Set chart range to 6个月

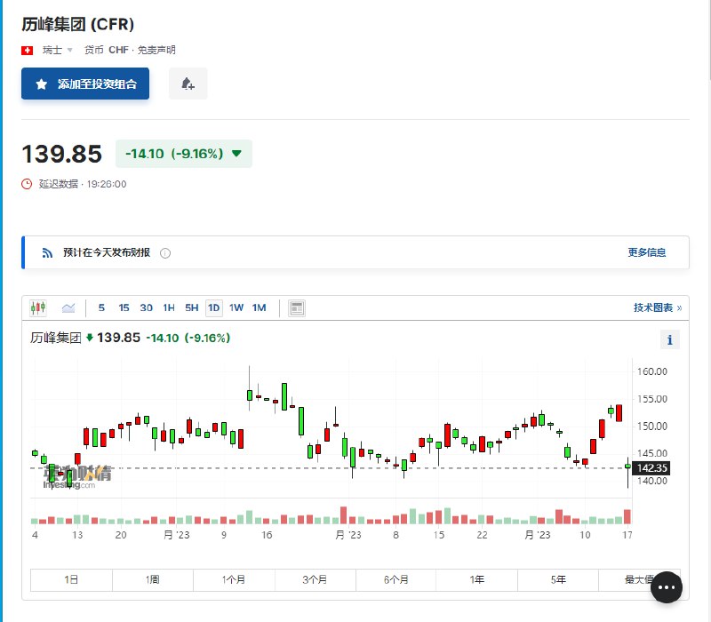pos(395,579)
